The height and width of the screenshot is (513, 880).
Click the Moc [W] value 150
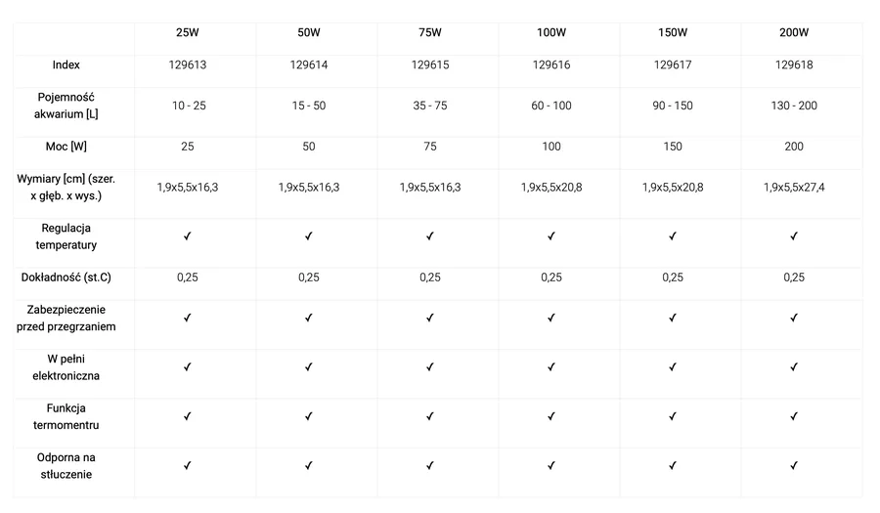pos(673,147)
